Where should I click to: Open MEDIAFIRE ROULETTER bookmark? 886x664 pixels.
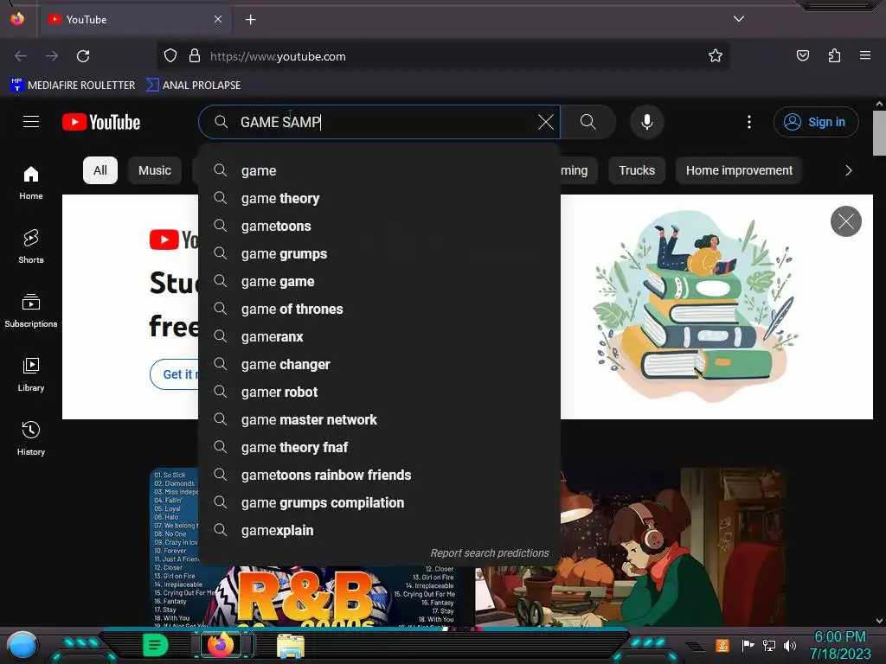73,86
